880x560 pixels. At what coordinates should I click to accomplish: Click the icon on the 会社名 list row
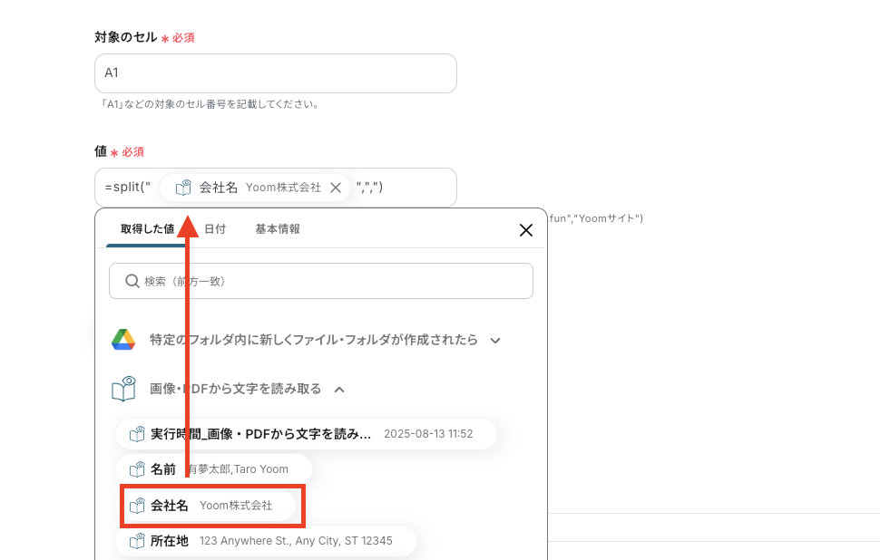click(137, 506)
